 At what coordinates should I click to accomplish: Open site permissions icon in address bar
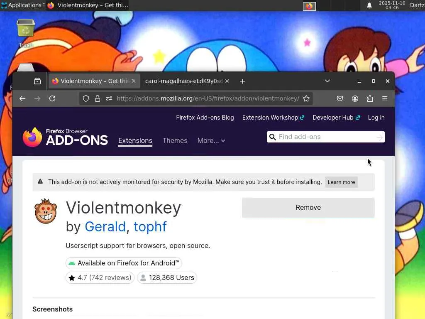tap(109, 98)
